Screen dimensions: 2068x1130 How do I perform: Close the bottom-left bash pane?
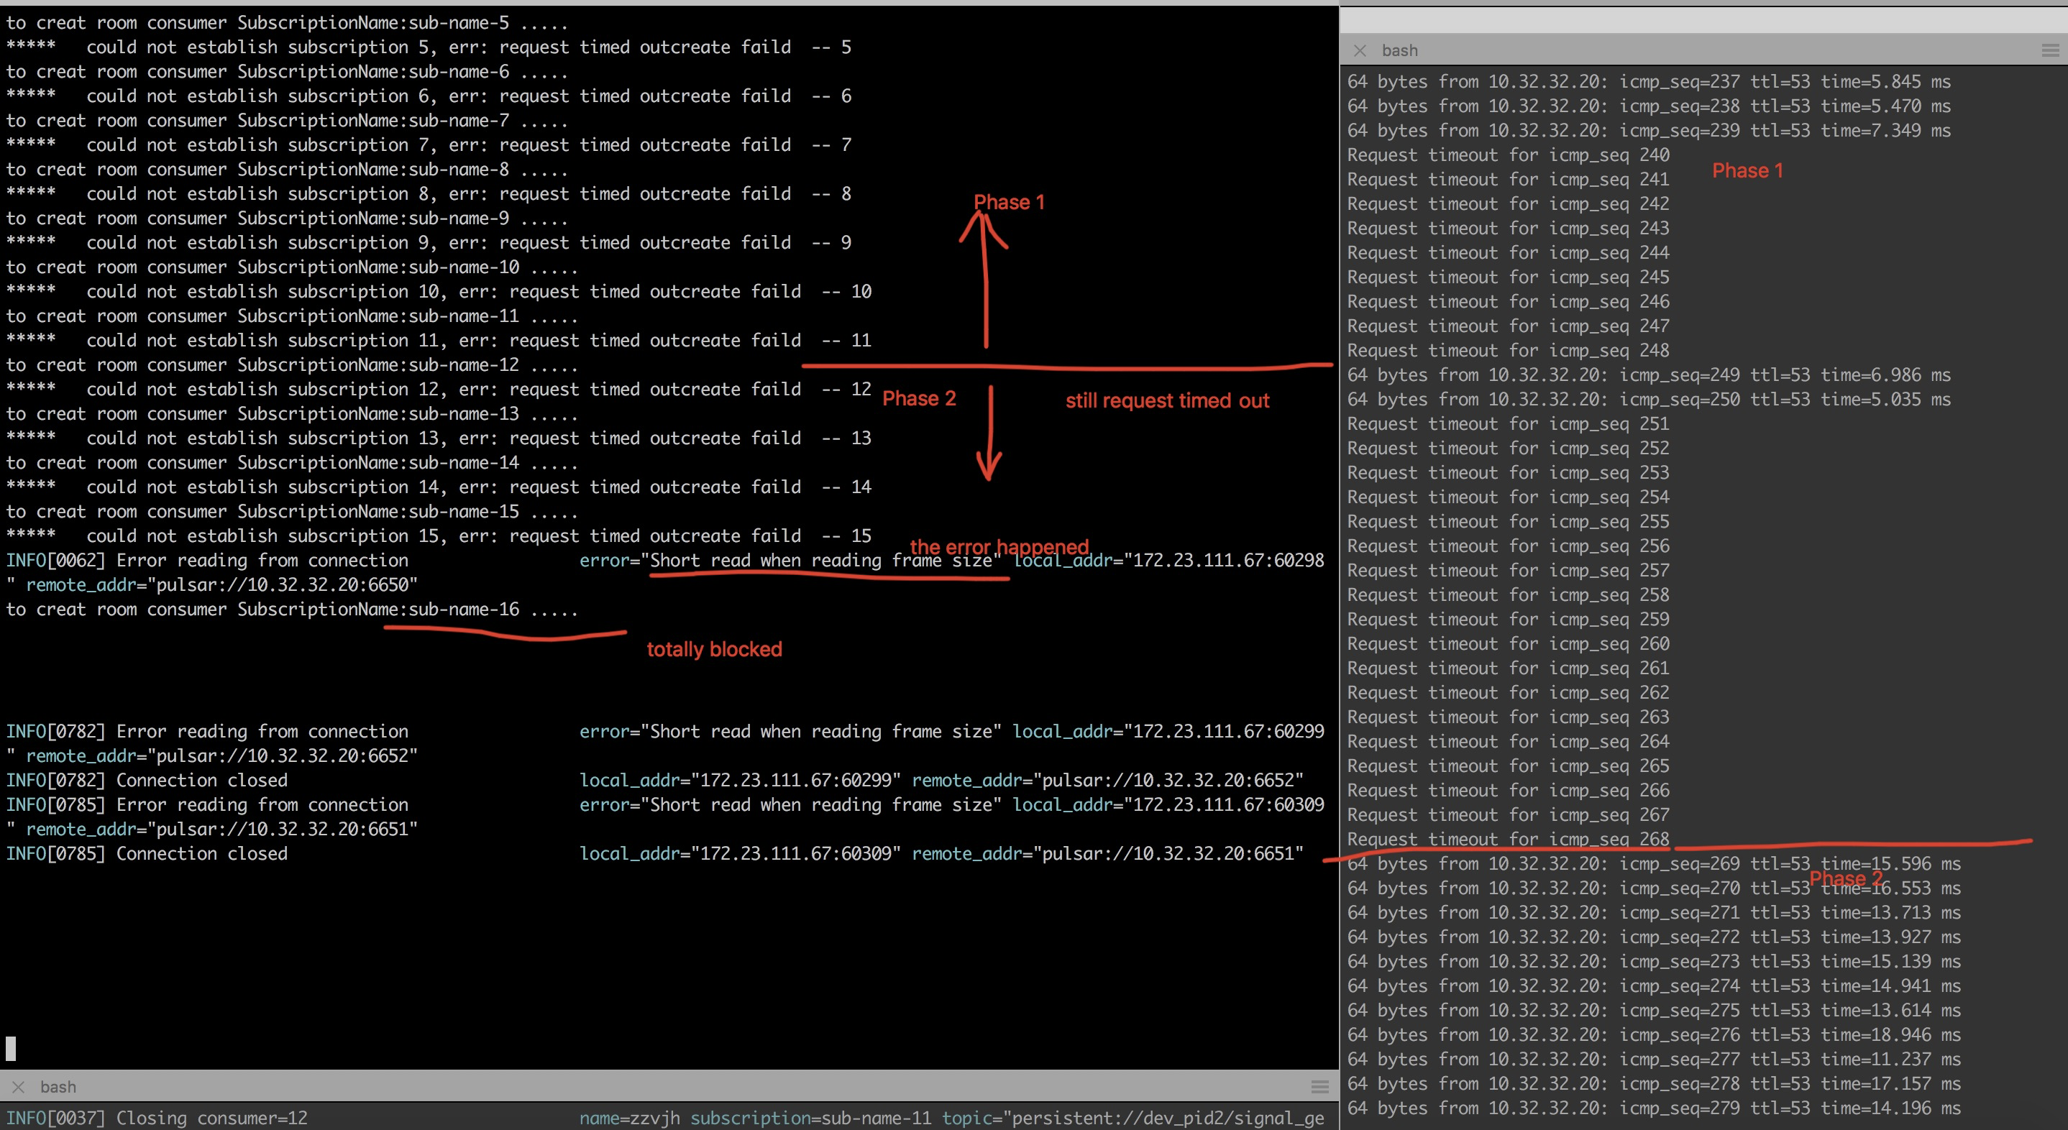(19, 1087)
